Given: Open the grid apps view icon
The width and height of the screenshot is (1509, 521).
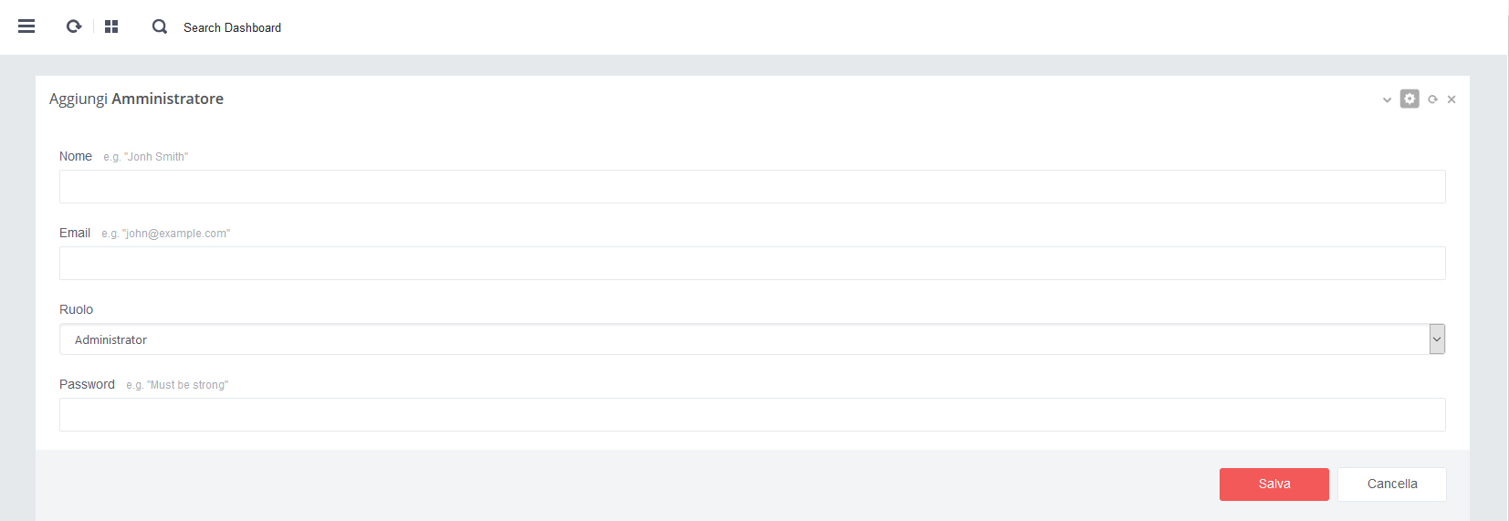Looking at the screenshot, I should 111,26.
